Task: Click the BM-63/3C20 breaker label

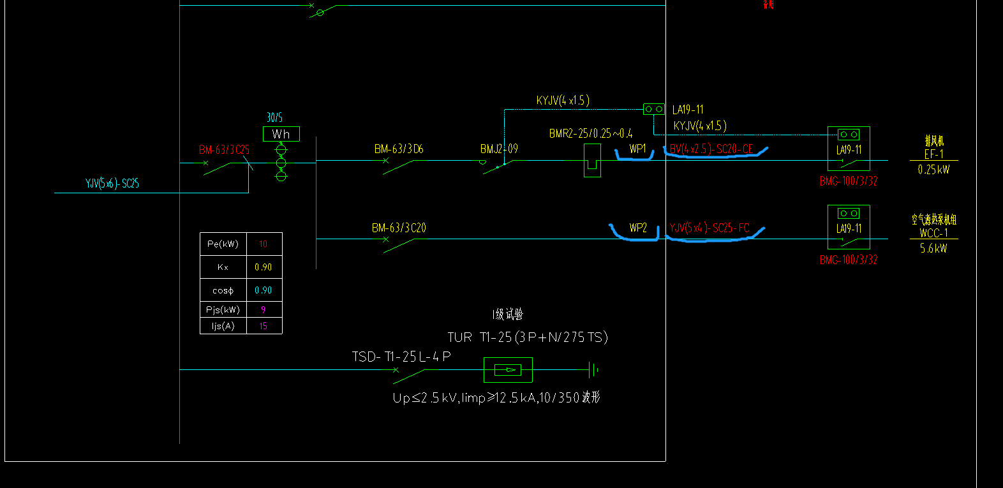Action: pyautogui.click(x=399, y=228)
